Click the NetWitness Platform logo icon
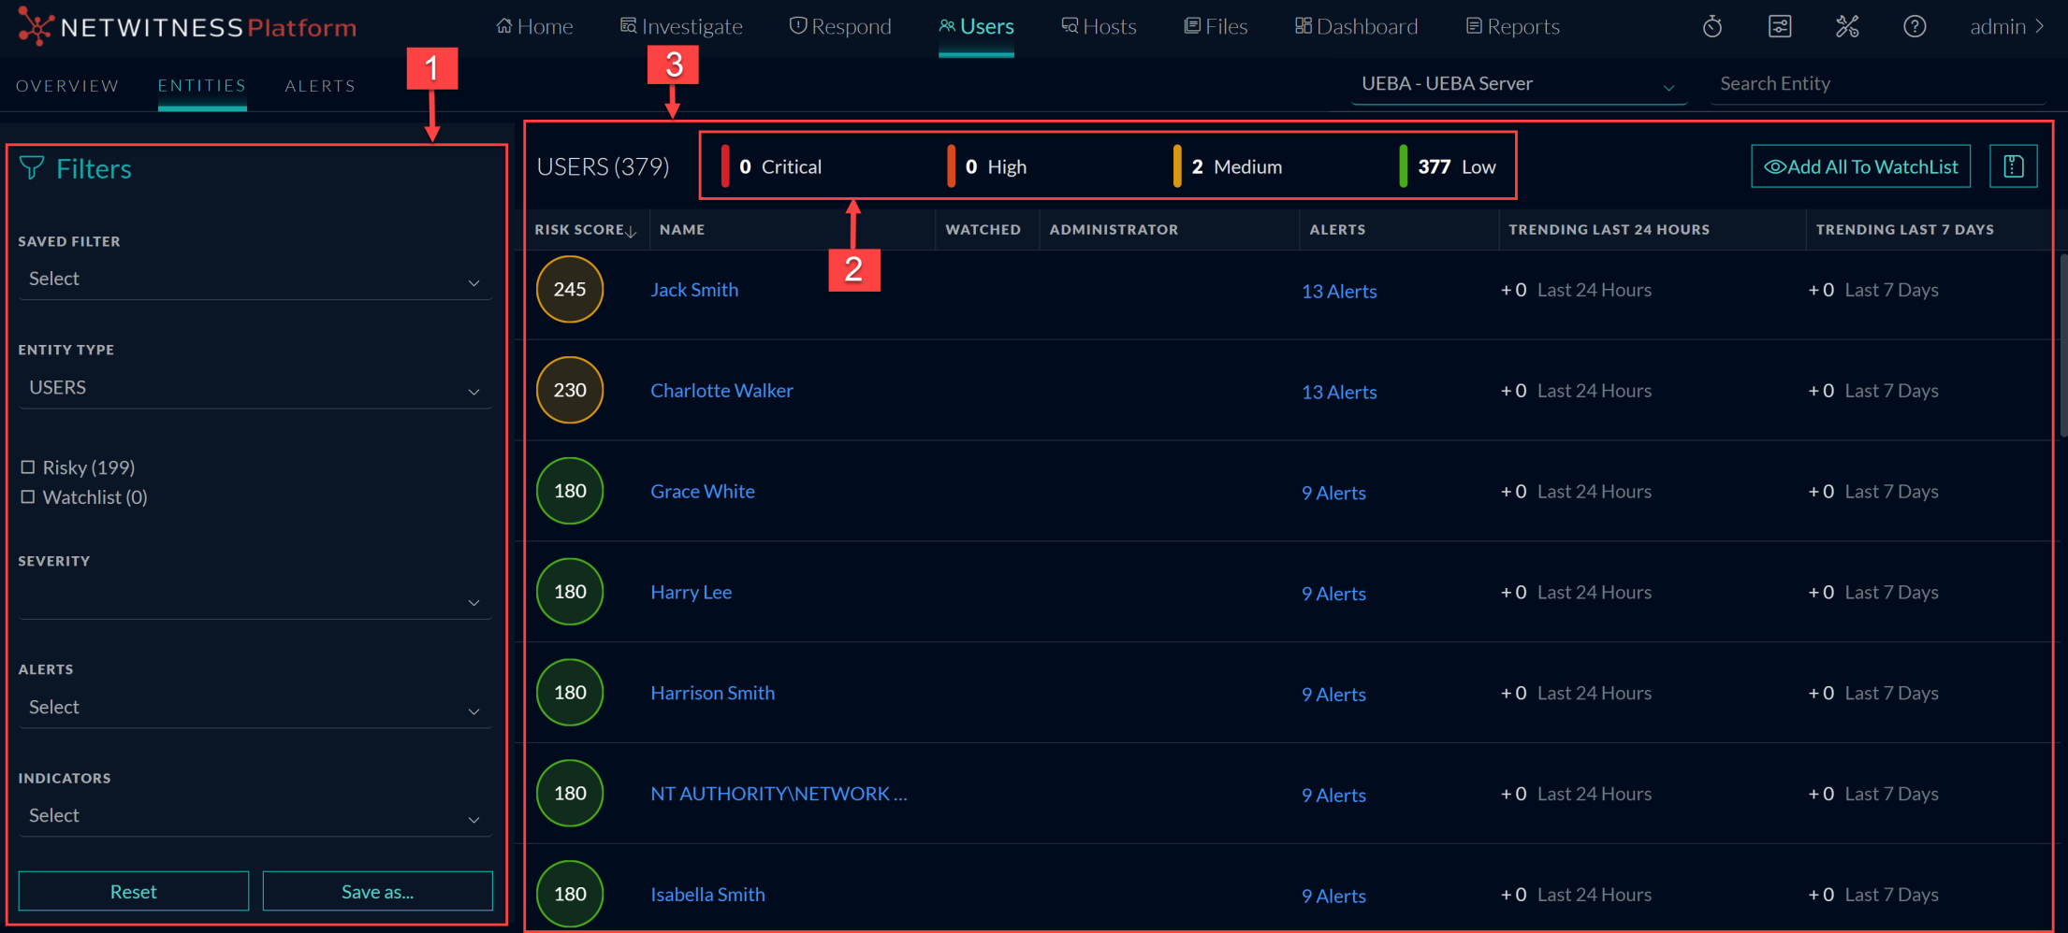 coord(35,26)
